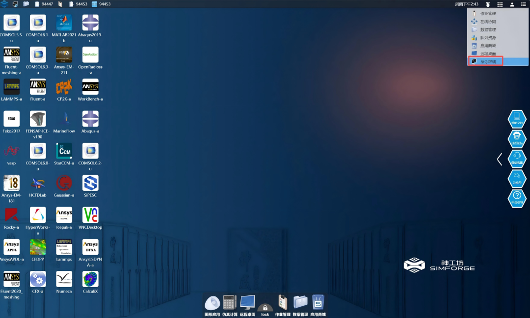Open the list menu icon in top bar
Screen dimensions: 530x318
pos(524,4)
